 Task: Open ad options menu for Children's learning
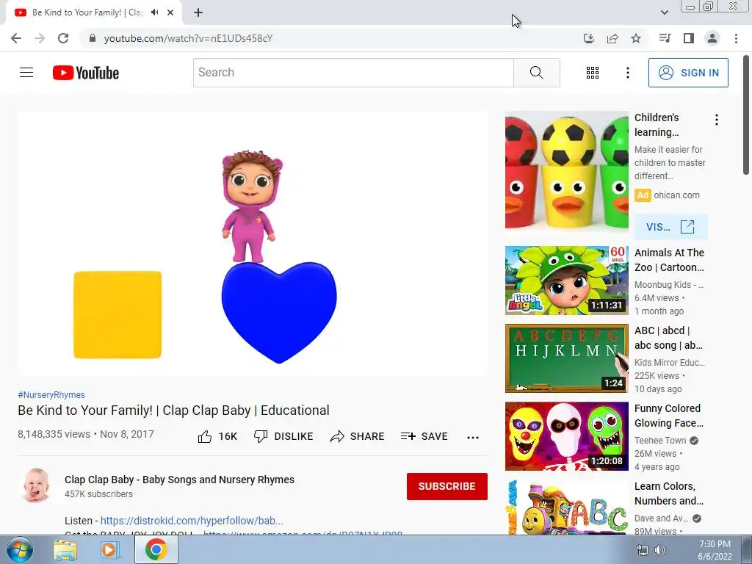click(717, 120)
